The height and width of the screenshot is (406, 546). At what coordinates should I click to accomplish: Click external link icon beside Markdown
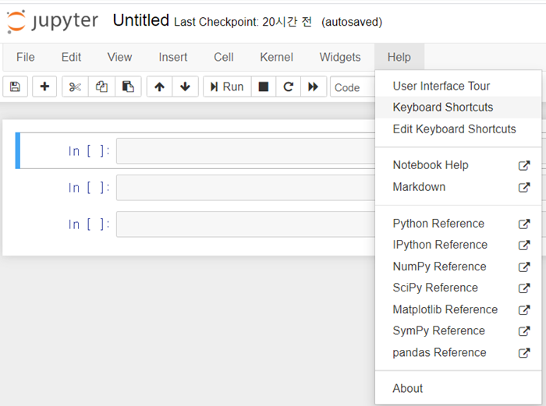[x=524, y=188]
